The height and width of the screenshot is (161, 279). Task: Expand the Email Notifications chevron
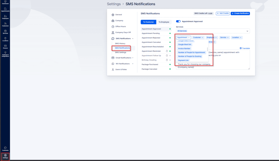133,58
